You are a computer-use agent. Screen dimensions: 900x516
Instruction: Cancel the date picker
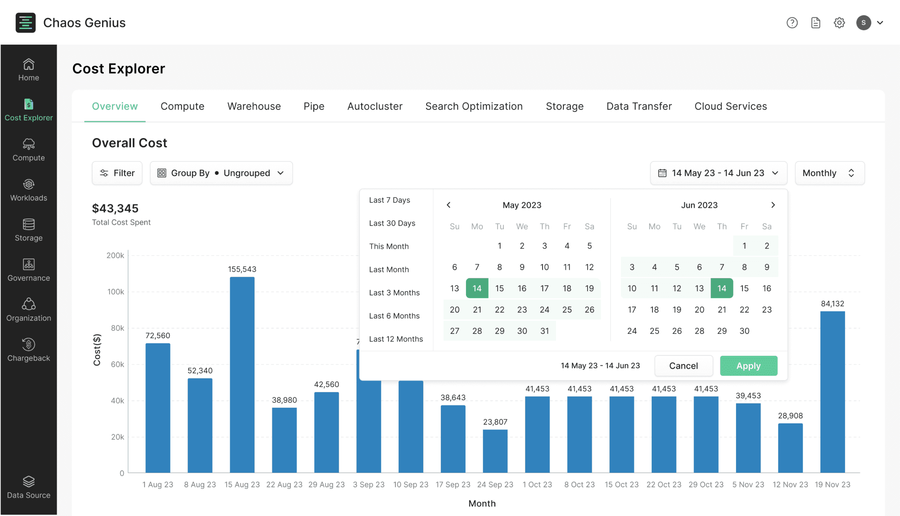click(683, 366)
